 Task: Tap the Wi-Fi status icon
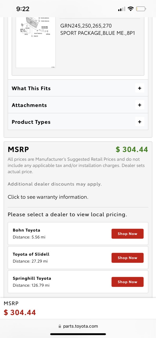[130, 9]
